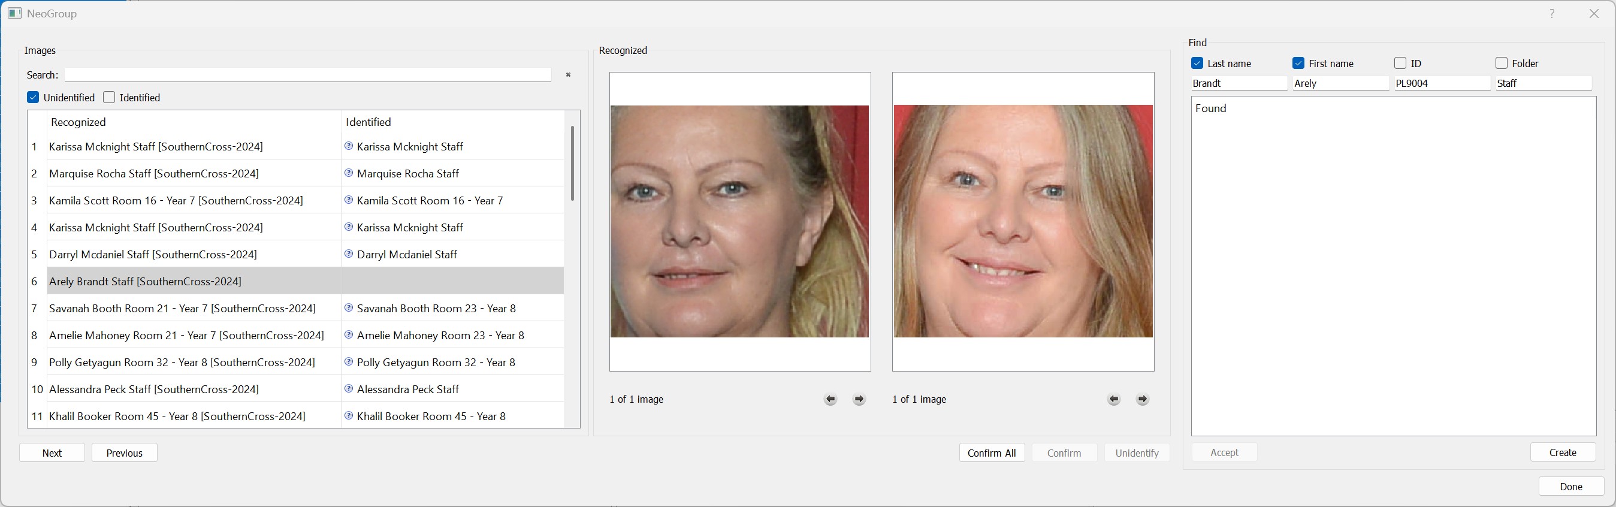Click the Previous button
The image size is (1616, 507).
[x=124, y=452]
